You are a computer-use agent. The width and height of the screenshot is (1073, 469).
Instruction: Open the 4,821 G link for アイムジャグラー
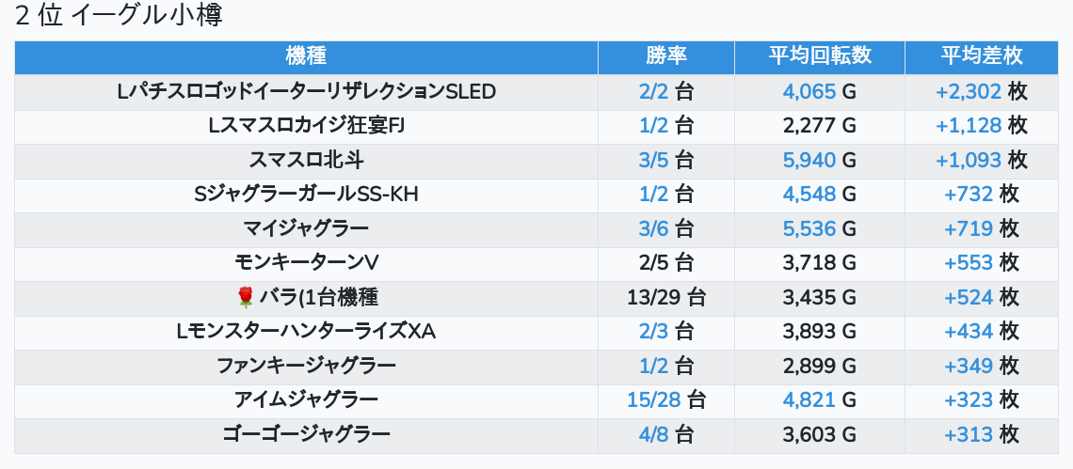(809, 400)
